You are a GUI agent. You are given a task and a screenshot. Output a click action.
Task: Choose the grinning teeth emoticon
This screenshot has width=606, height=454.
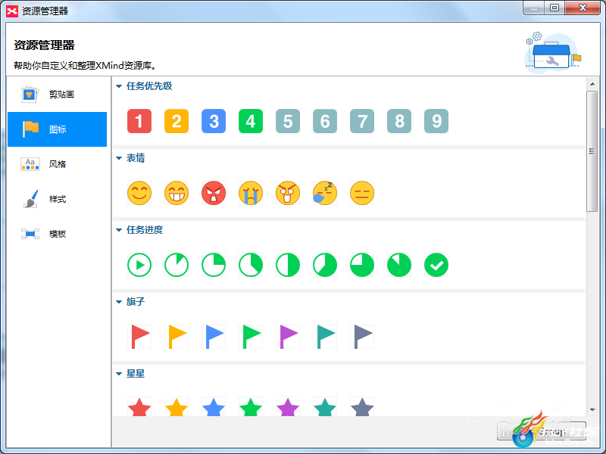176,193
